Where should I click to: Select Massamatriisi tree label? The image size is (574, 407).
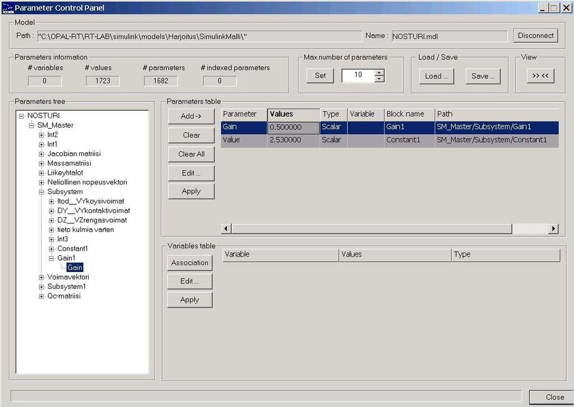click(69, 163)
